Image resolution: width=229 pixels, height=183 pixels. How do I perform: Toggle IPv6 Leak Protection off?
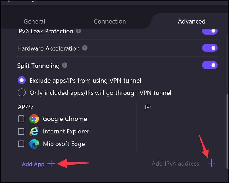point(210,31)
